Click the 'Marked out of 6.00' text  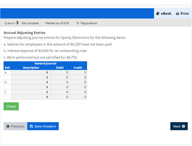tap(57, 23)
